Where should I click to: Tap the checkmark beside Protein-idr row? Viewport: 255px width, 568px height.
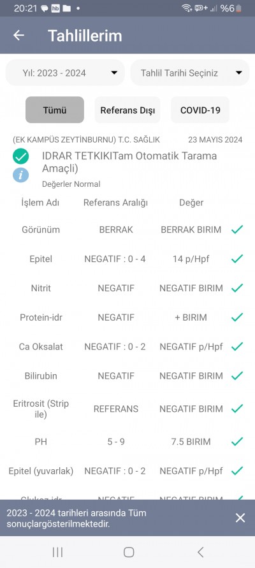[x=237, y=317]
